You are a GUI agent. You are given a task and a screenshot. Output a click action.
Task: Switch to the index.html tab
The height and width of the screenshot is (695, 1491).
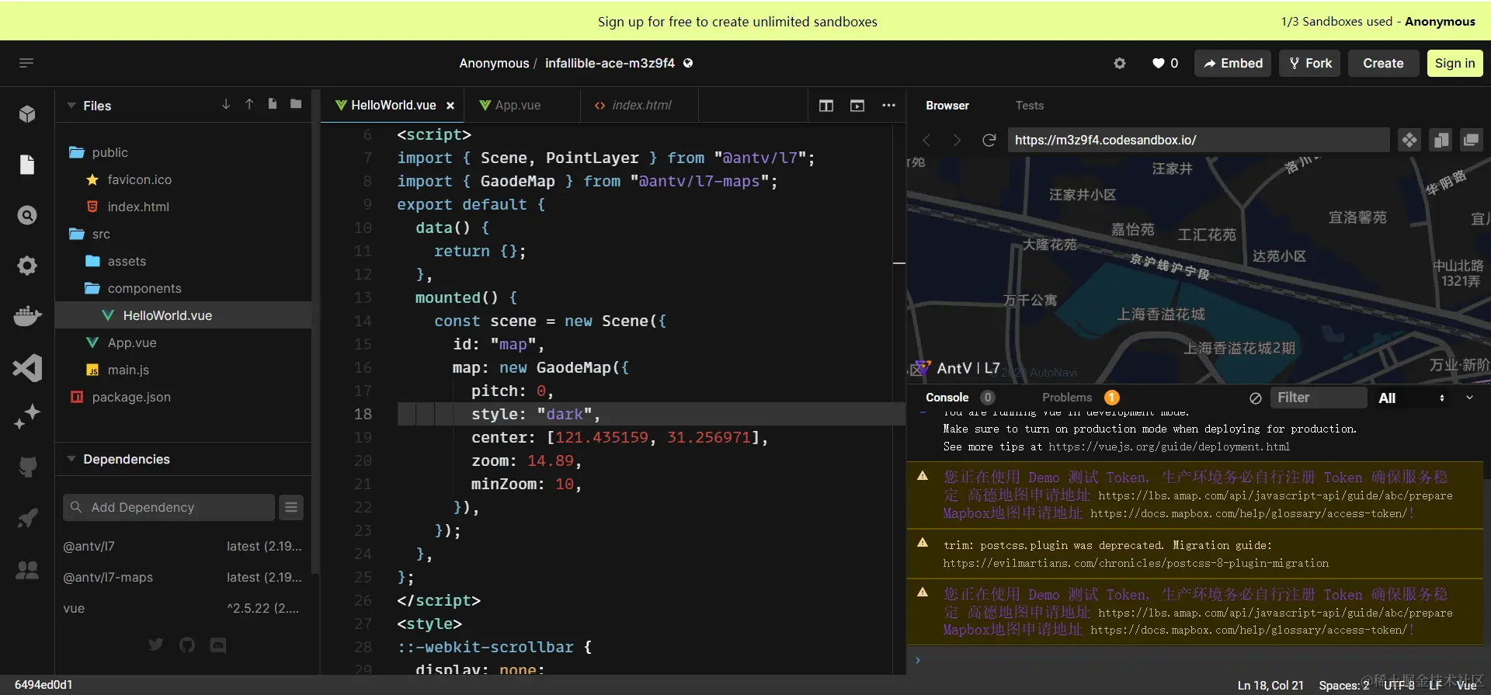640,105
